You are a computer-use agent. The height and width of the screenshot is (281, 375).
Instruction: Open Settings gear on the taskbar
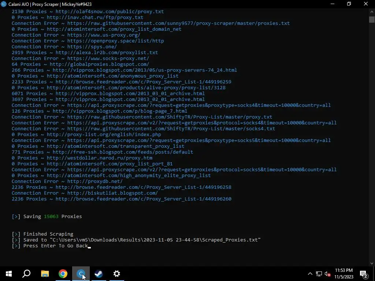pos(117,274)
